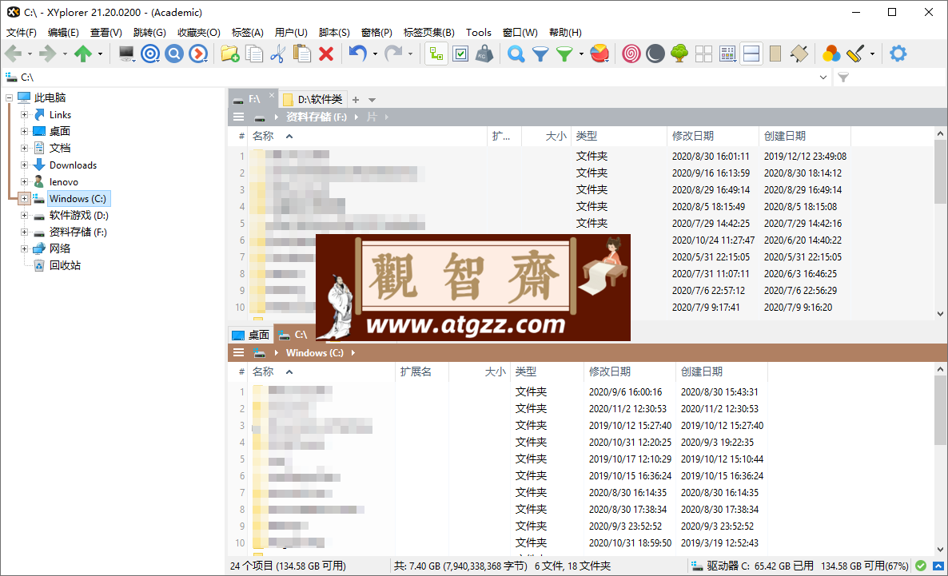Select 回收站 in the tree
The height and width of the screenshot is (576, 948).
coord(65,265)
